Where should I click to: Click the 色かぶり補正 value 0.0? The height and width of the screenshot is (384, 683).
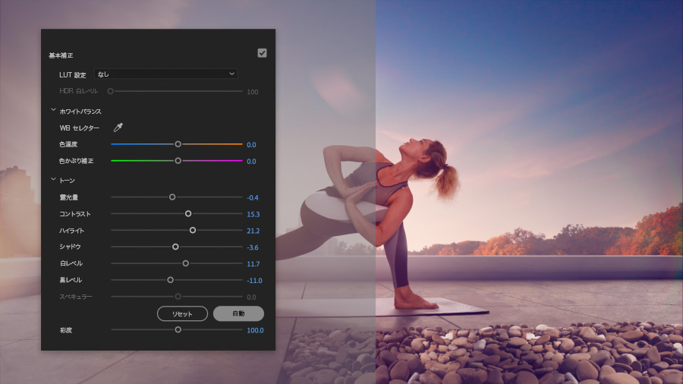pos(251,161)
